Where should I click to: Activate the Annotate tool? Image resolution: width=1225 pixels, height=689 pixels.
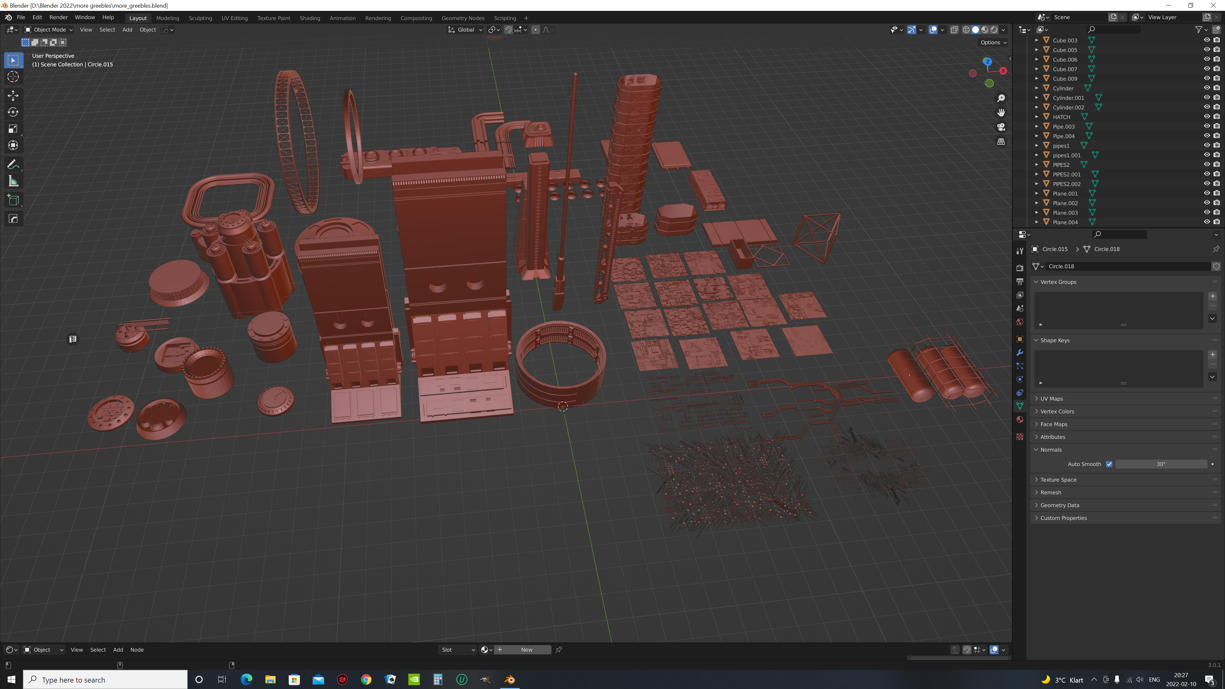[13, 164]
